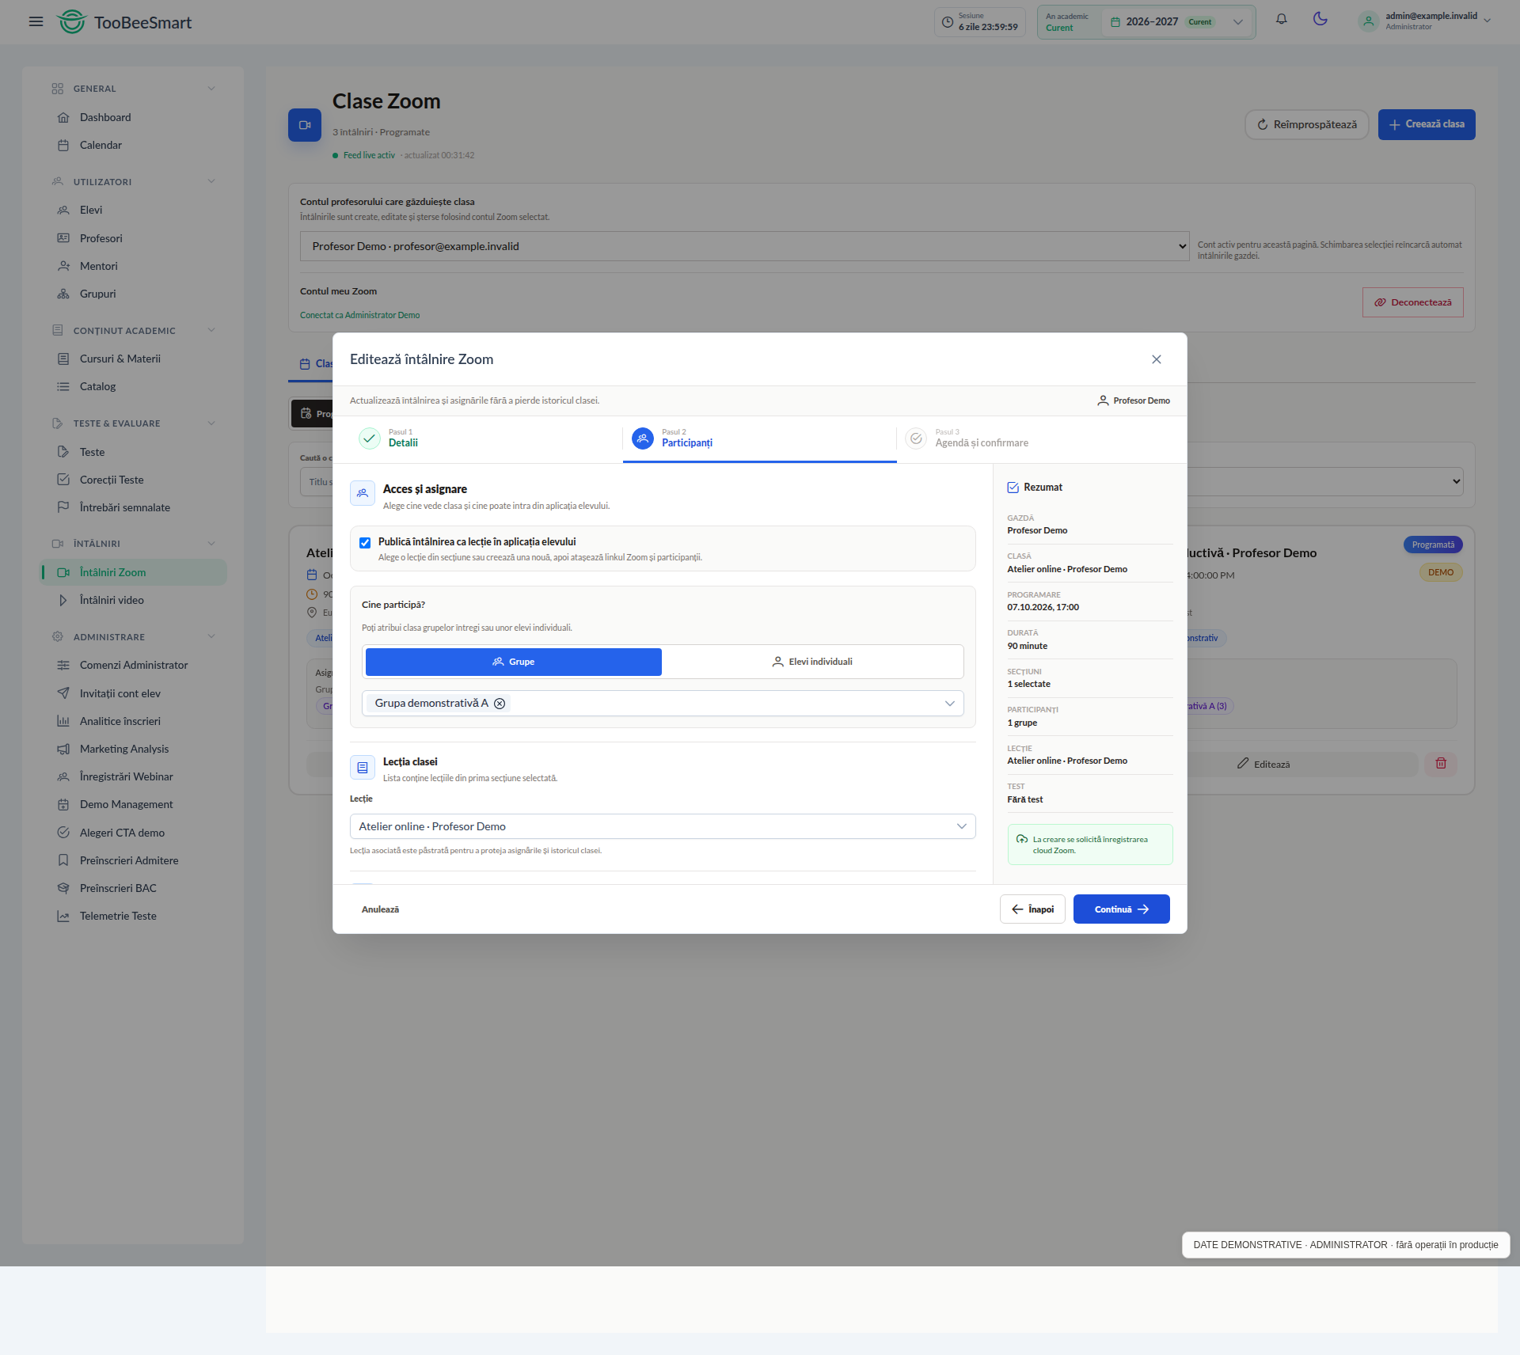Screen dimensions: 1520x1355
Task: Select Pasul 2 Participanți step
Action: pos(759,438)
